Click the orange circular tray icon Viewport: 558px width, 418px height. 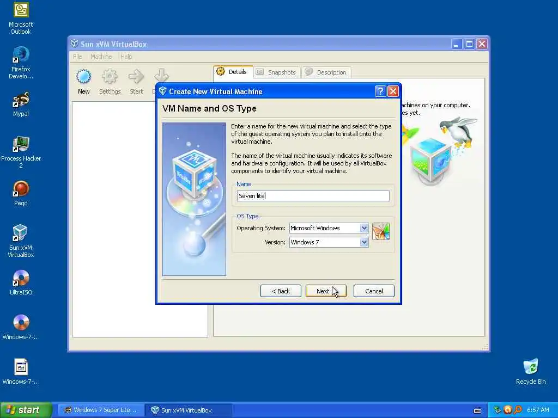tap(507, 410)
